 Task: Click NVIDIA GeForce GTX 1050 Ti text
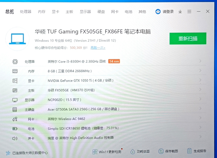[x=80, y=81]
